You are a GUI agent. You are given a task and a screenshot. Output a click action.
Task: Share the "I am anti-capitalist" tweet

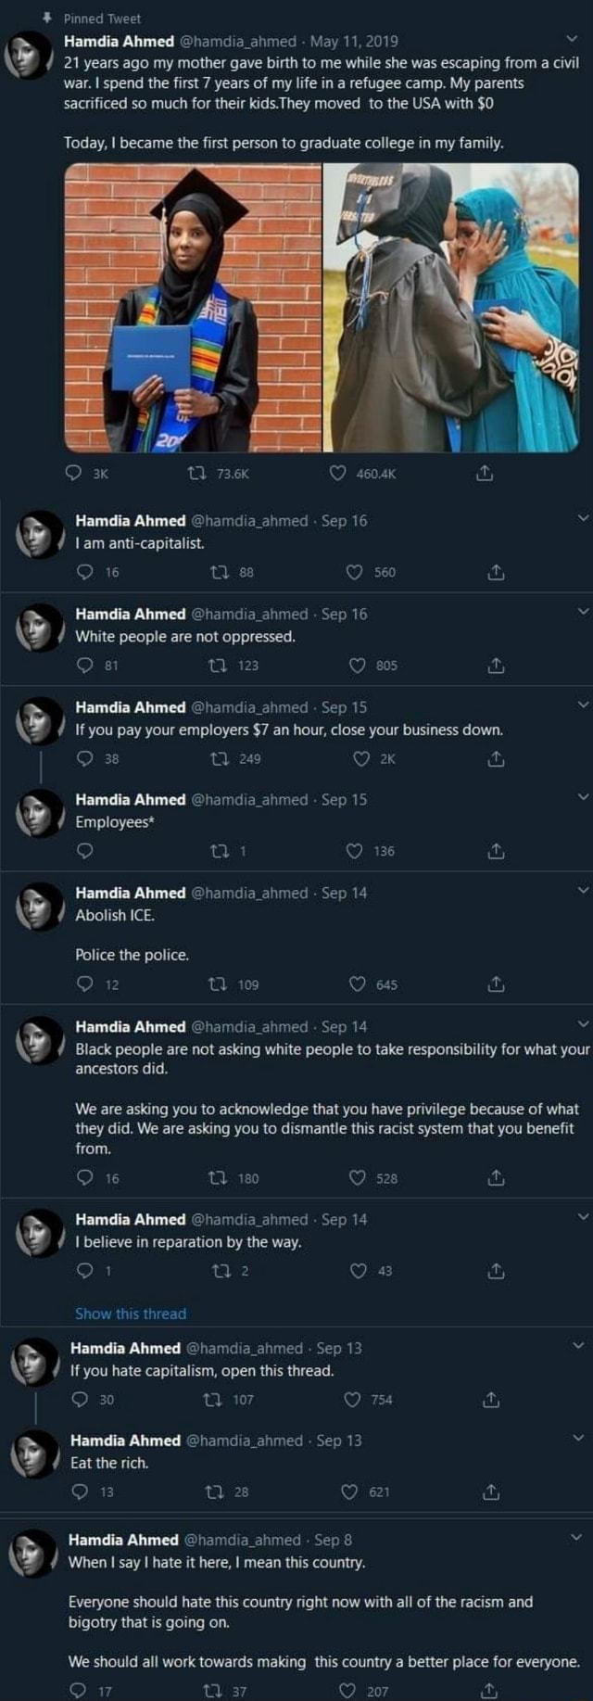coord(496,573)
